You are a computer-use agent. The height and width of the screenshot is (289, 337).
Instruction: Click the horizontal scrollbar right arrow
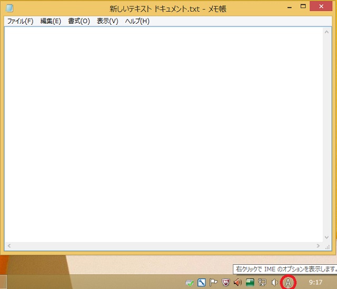click(318, 246)
